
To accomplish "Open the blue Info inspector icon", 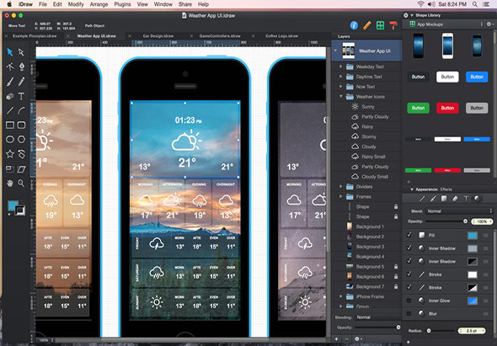I will click(x=354, y=25).
